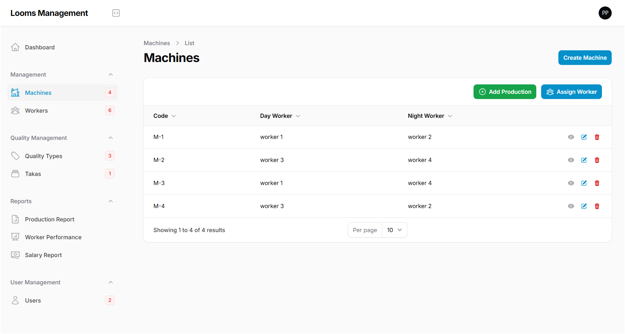Screen dimensions: 625x334
Task: Select the Quality Types tag icon
Action: 15,156
